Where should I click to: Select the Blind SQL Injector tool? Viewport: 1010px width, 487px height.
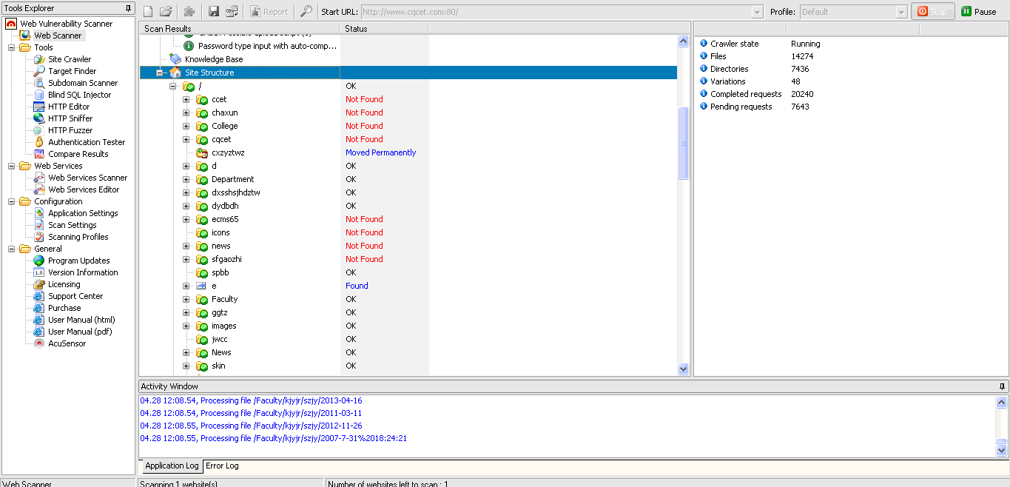coord(79,95)
